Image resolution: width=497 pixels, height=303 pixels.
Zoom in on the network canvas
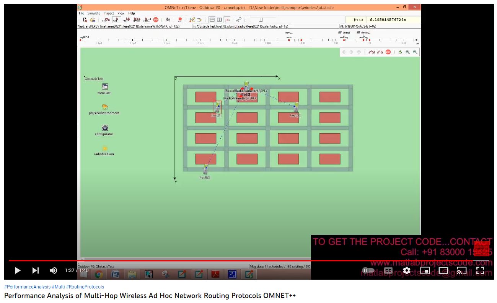tap(408, 52)
